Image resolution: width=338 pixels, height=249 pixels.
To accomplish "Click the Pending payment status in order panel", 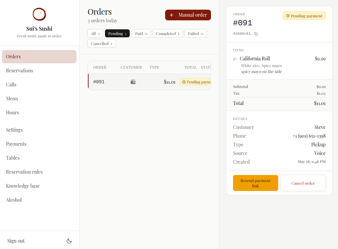I will pos(304,16).
